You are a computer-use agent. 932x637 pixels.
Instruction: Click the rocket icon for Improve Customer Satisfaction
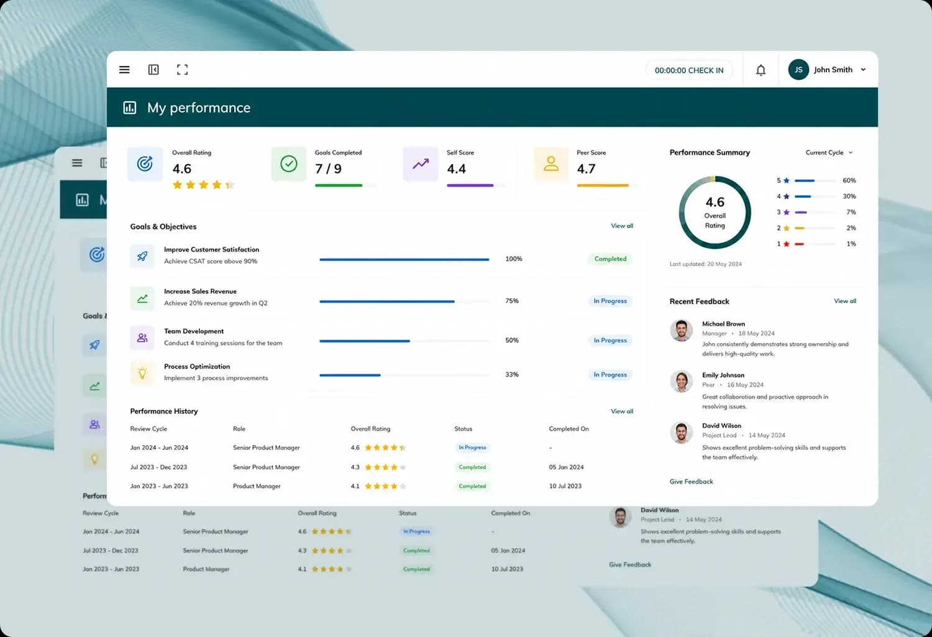pyautogui.click(x=142, y=256)
